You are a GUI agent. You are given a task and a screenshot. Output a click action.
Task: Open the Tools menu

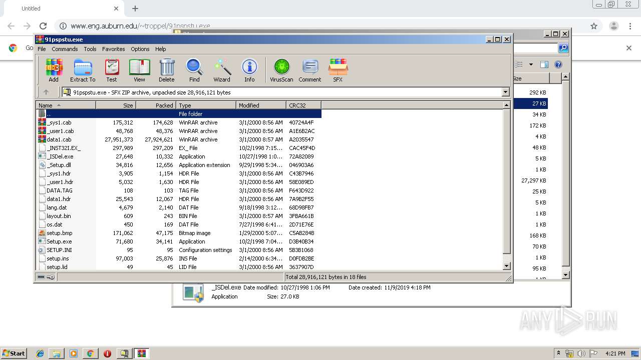tap(90, 49)
